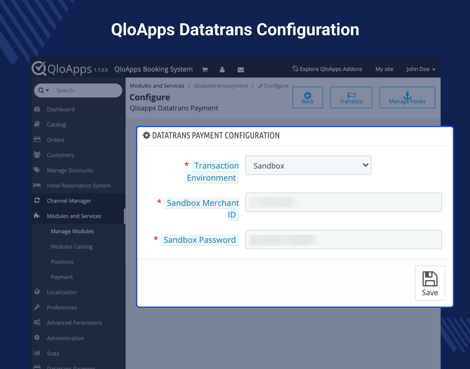Open Transaction Environment Sandbox dropdown

[308, 165]
